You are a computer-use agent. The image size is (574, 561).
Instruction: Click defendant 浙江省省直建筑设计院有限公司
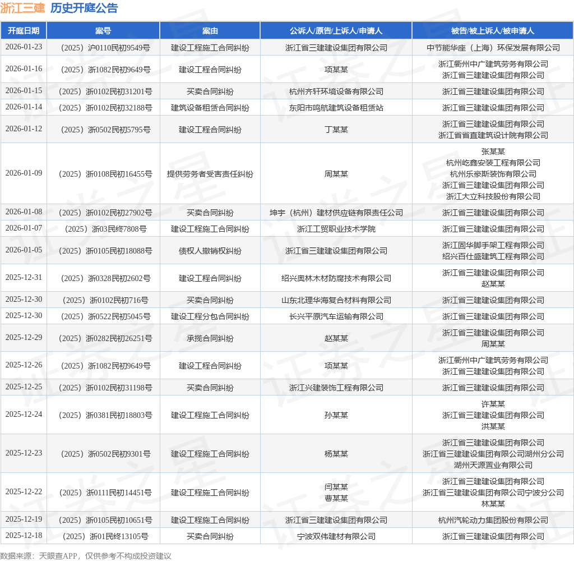coord(493,135)
